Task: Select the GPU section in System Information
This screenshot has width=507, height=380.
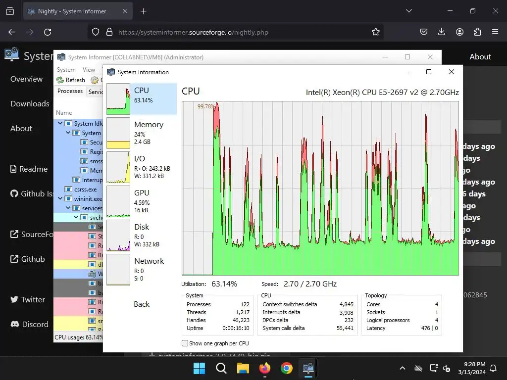Action: (x=142, y=201)
